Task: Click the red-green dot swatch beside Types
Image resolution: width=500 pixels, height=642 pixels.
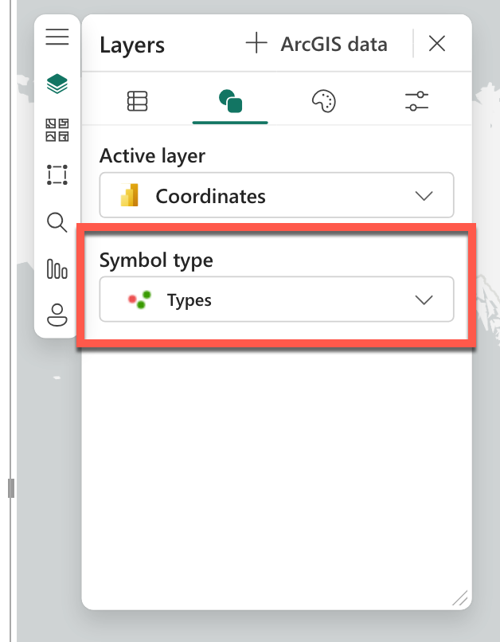Action: (140, 299)
